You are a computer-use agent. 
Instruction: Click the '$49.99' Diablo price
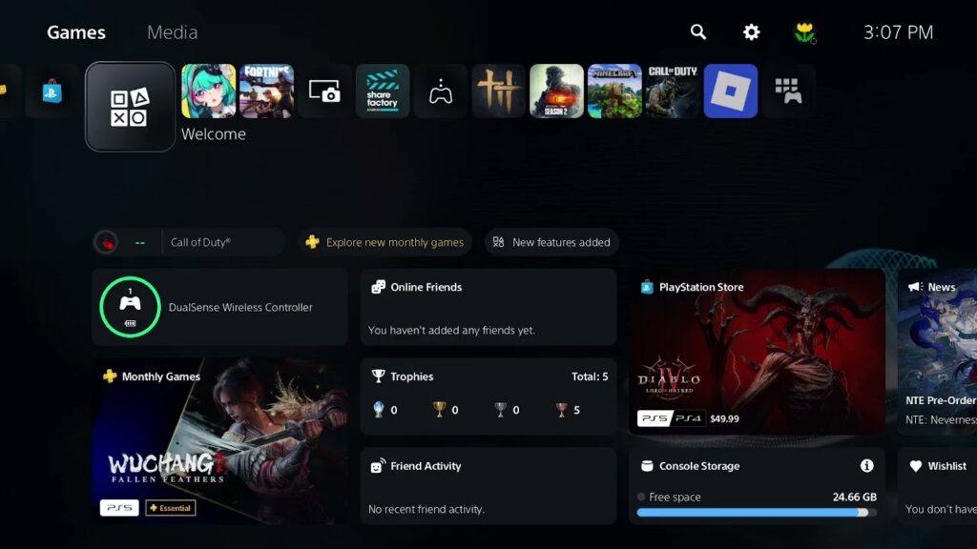coord(724,418)
